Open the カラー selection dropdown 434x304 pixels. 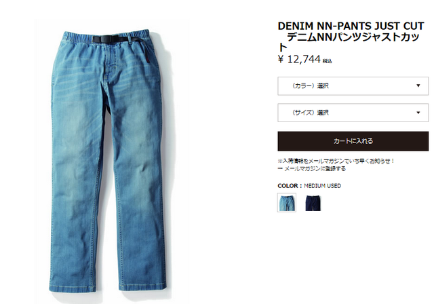tap(353, 86)
